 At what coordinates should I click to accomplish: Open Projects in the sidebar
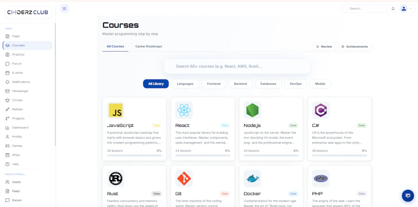[28, 119]
